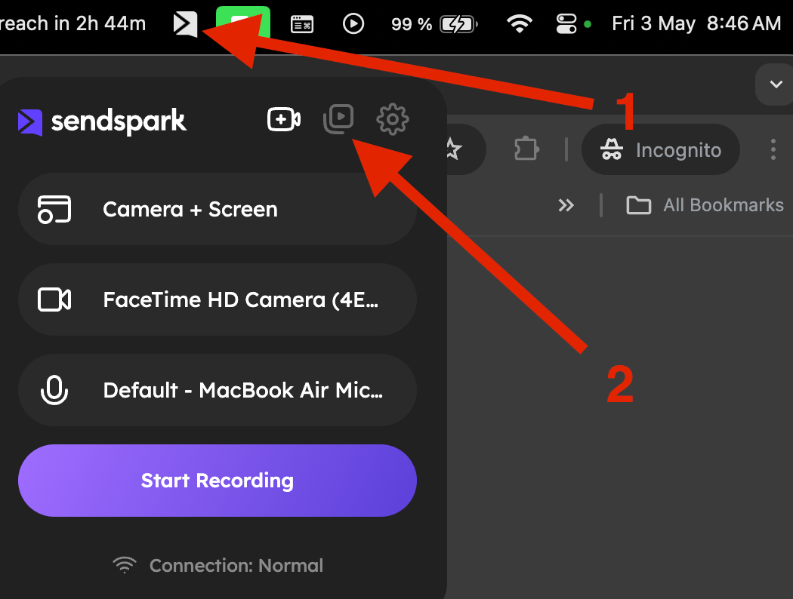The height and width of the screenshot is (599, 793).
Task: Click the bookmark star in browser address bar
Action: point(453,149)
